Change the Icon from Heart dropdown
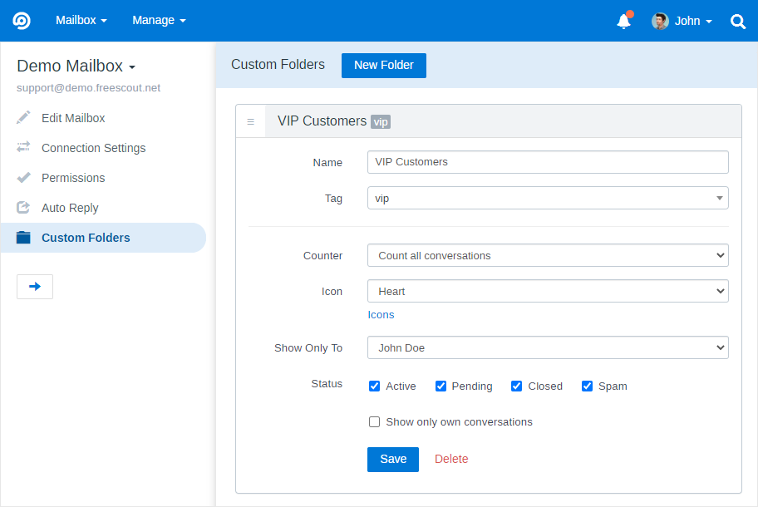The width and height of the screenshot is (758, 507). point(547,291)
